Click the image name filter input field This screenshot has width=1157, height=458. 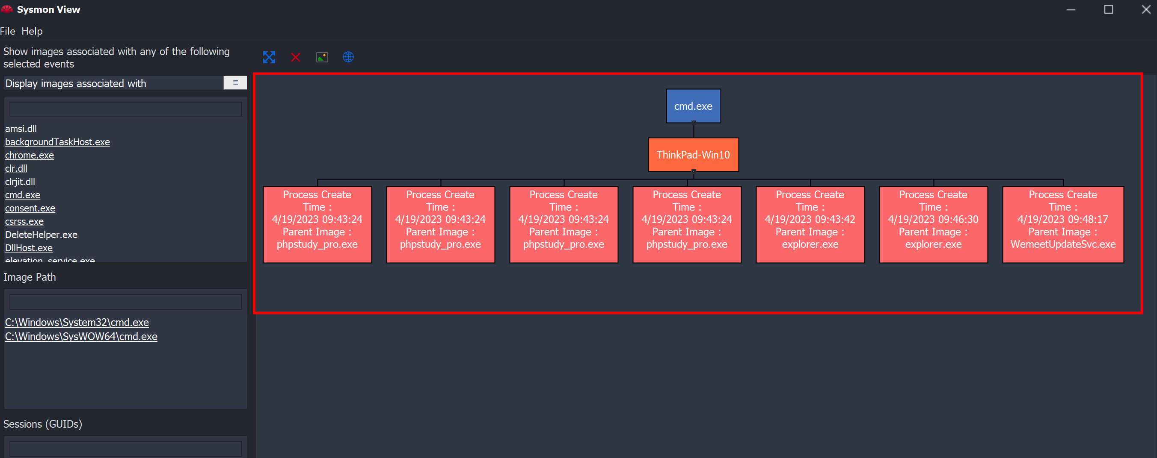126,109
